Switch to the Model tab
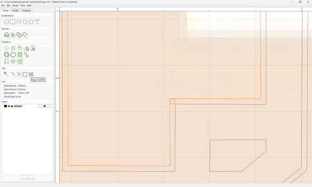The height and width of the screenshot is (187, 312). (x=15, y=10)
